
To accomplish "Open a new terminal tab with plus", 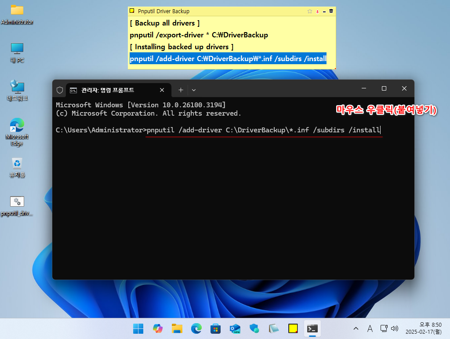I will (x=181, y=90).
